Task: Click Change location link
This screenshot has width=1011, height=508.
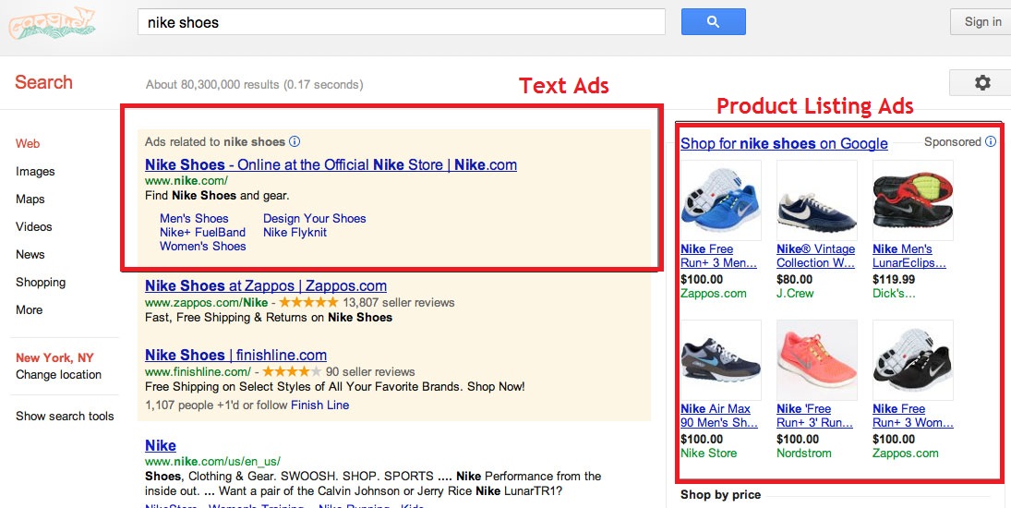Action: pyautogui.click(x=58, y=375)
